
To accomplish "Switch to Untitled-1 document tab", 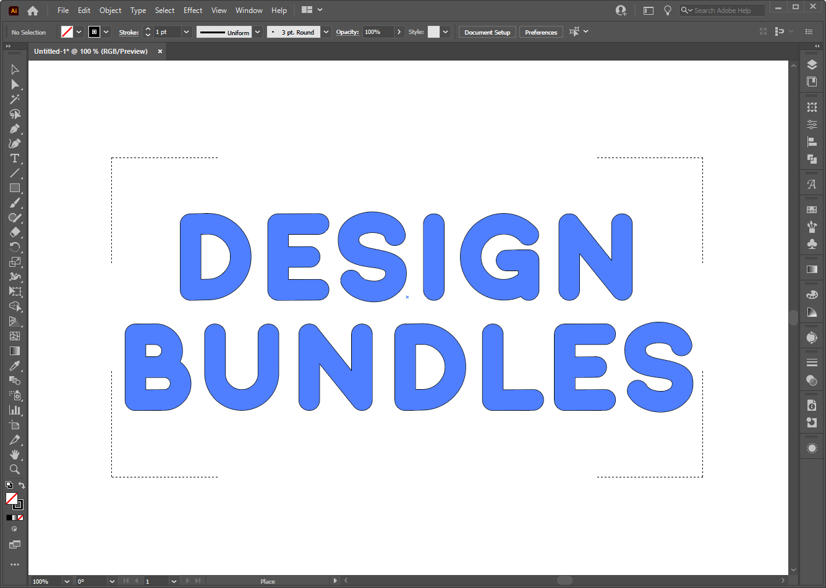I will pyautogui.click(x=91, y=51).
